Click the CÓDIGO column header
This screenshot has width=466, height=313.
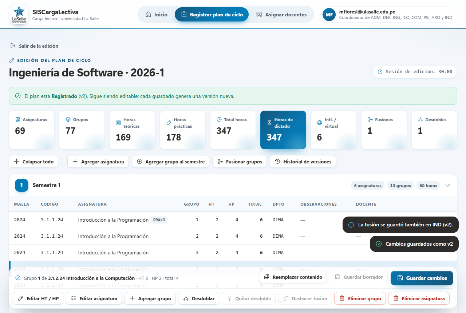click(50, 204)
